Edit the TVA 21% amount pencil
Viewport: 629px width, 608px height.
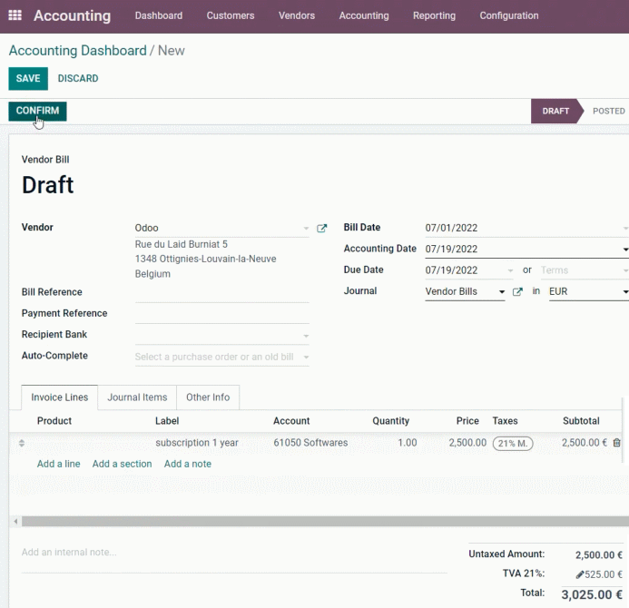[x=579, y=574]
